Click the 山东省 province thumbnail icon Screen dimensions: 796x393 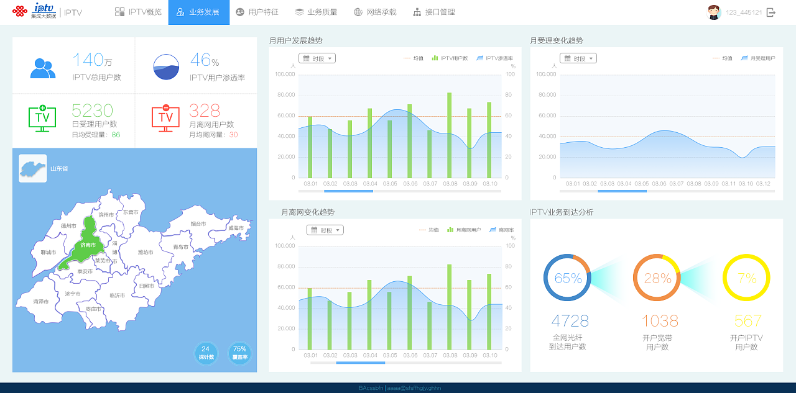[31, 168]
